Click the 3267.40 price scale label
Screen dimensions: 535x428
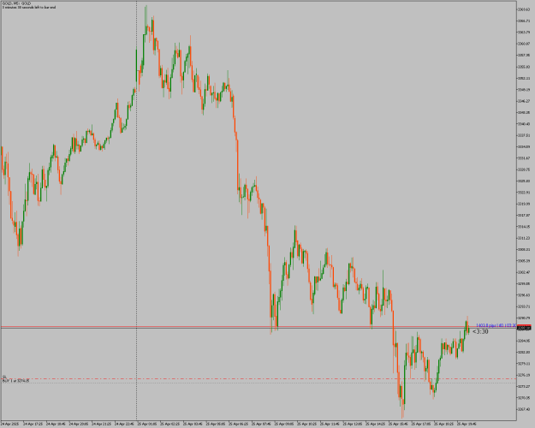pyautogui.click(x=524, y=409)
